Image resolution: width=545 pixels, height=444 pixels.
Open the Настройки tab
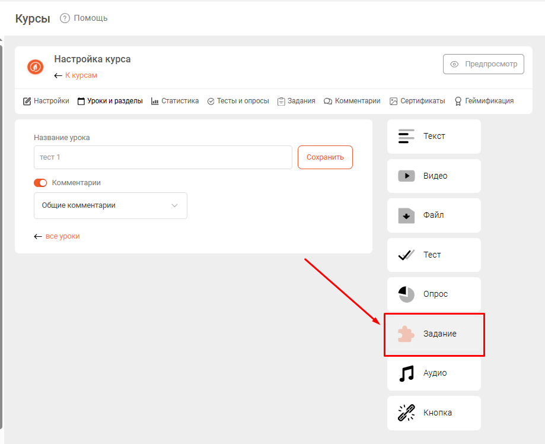tap(46, 101)
